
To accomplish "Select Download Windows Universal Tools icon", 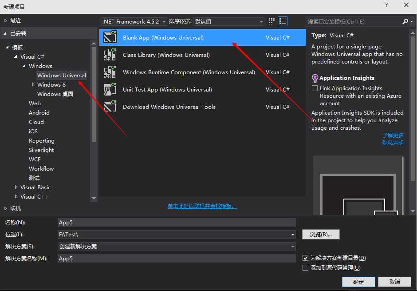I will (x=110, y=107).
